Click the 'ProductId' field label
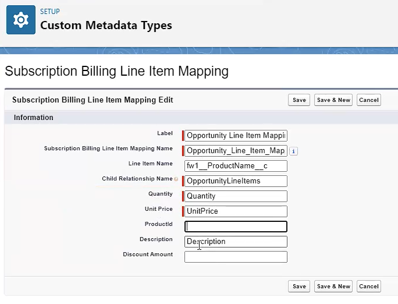 point(159,224)
